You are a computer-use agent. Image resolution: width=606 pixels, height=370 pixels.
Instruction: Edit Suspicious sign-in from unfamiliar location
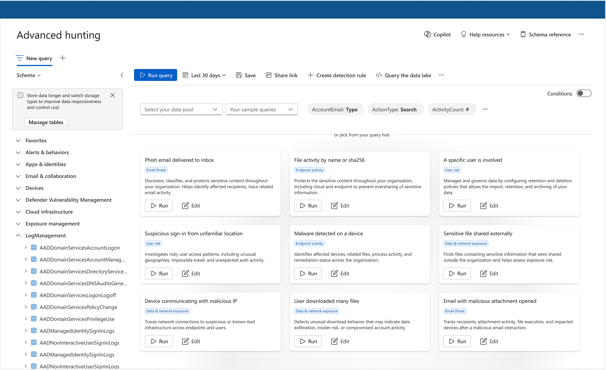191,274
